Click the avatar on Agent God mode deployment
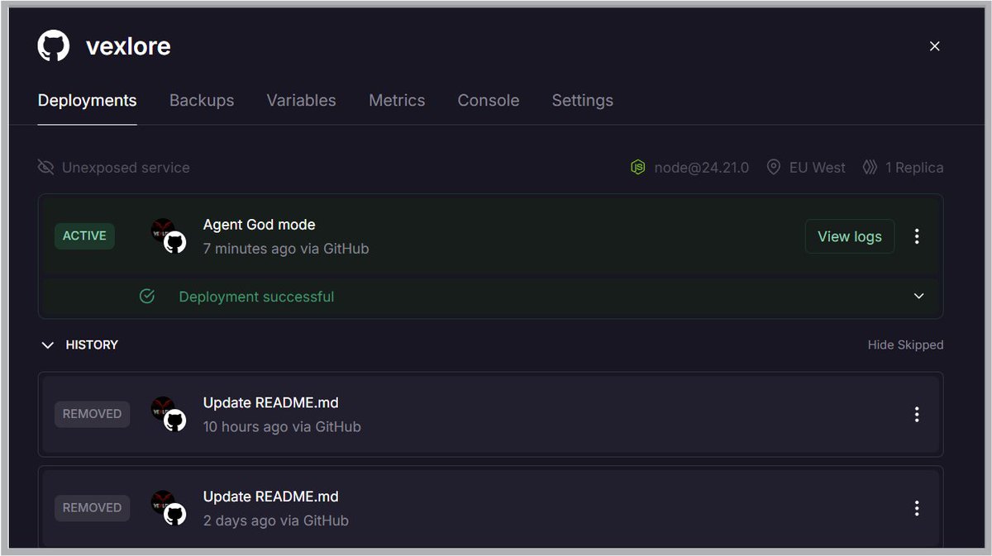The width and height of the screenshot is (992, 556). tap(169, 236)
